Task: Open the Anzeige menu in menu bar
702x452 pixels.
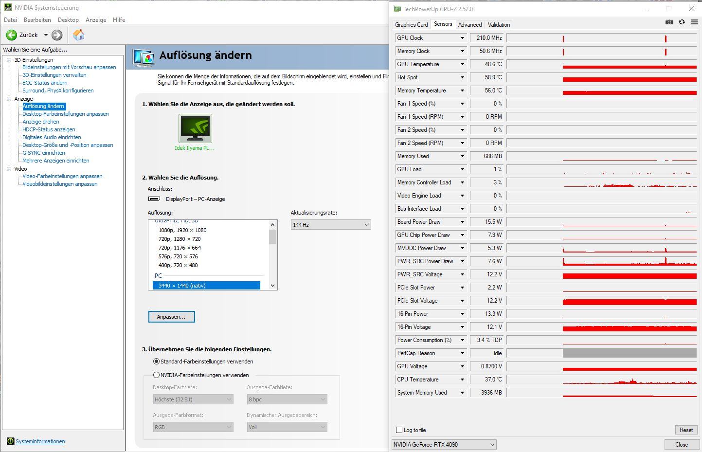Action: point(96,20)
